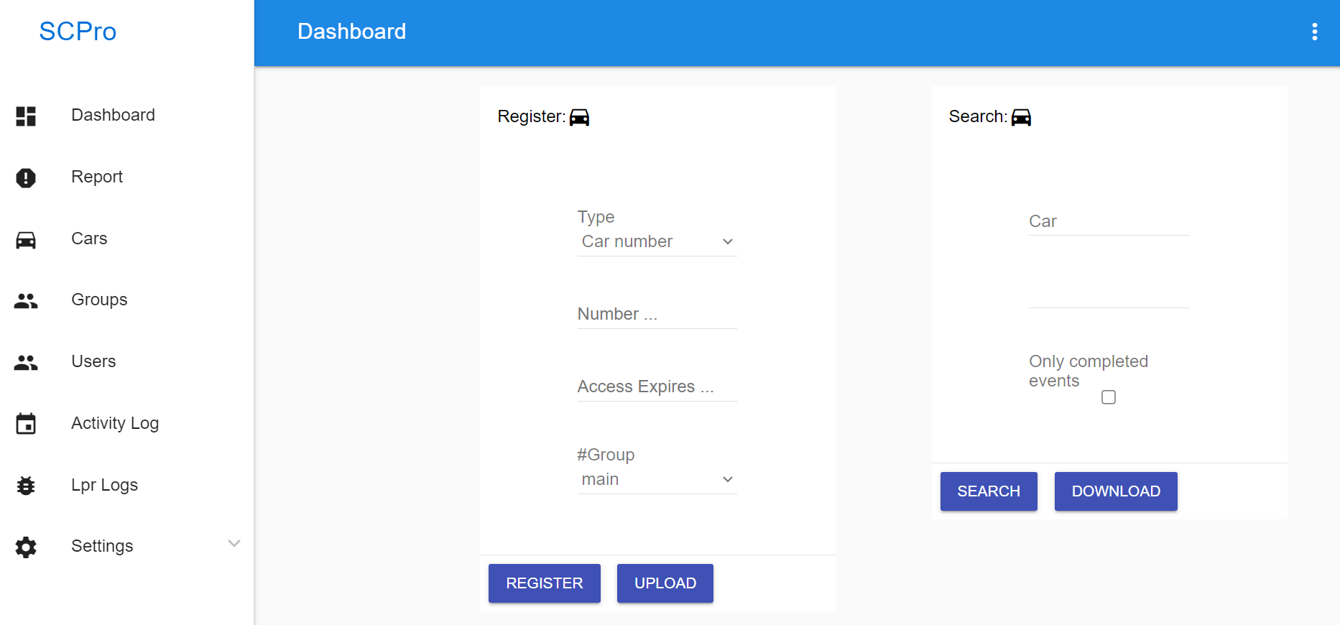1340x625 pixels.
Task: Click the Cars car icon in sidebar
Action: click(x=26, y=239)
